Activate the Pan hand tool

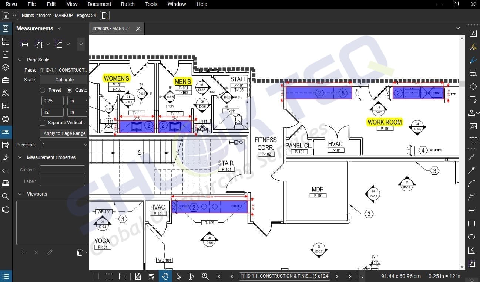tap(165, 276)
